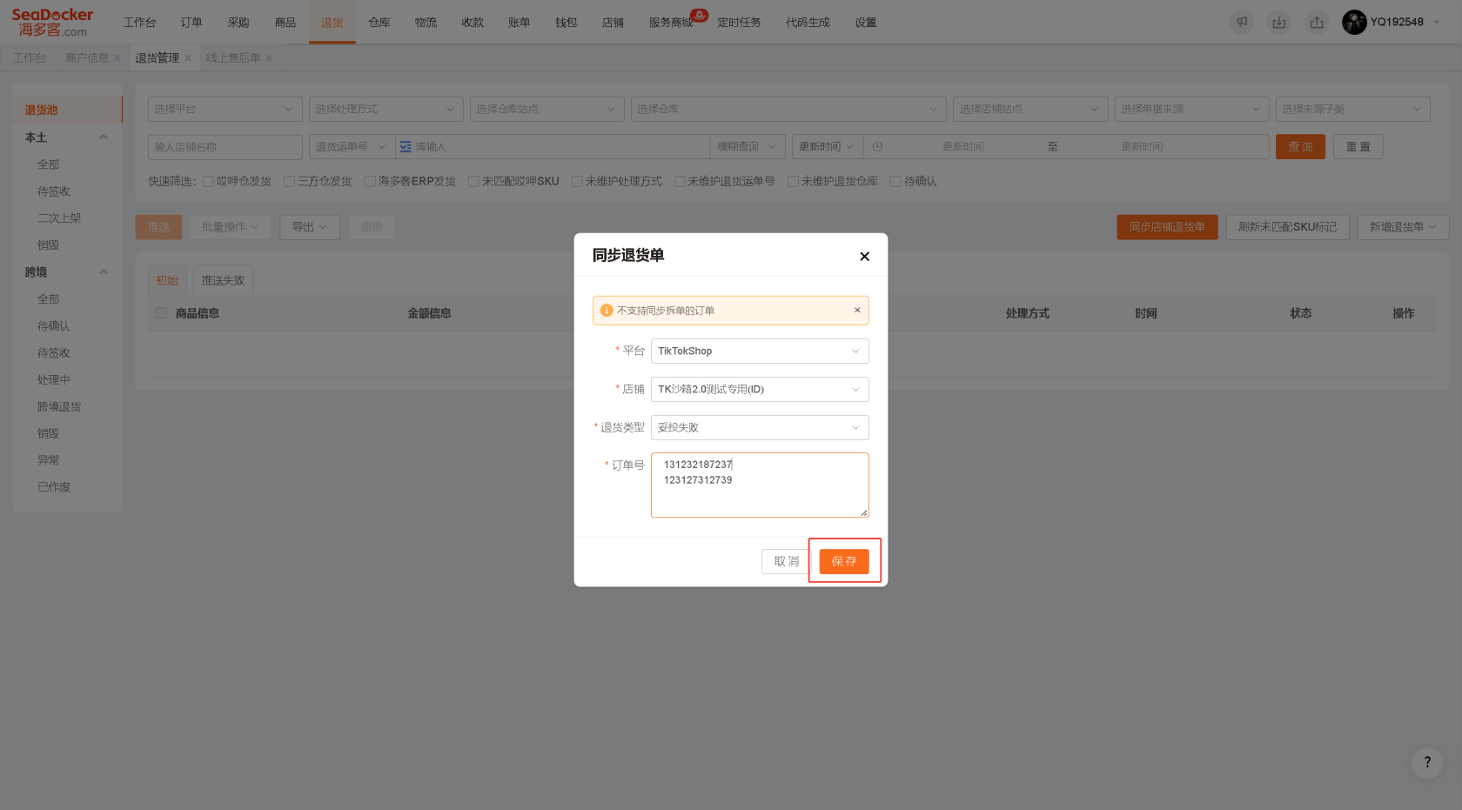Click the 订单号 text area
Screen dimensions: 1462x810
point(760,485)
